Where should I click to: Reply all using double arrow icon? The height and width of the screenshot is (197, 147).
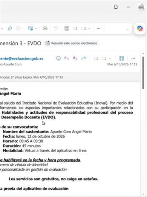tap(75, 58)
